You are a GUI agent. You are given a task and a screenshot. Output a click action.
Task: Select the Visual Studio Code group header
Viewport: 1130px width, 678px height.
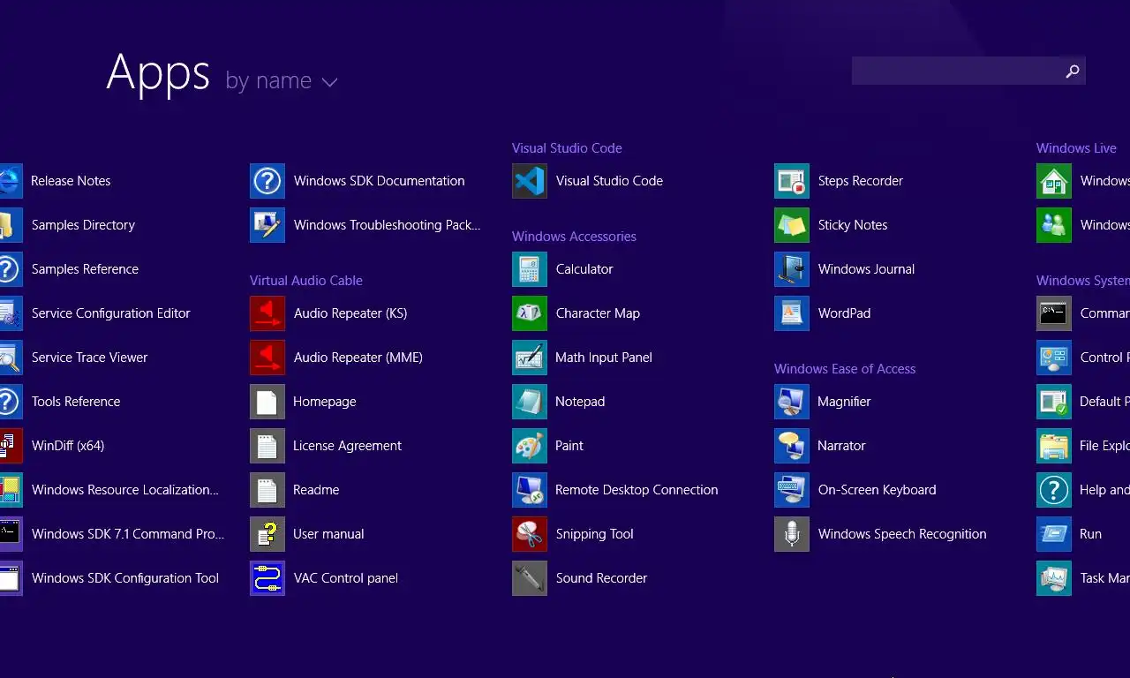pos(567,148)
